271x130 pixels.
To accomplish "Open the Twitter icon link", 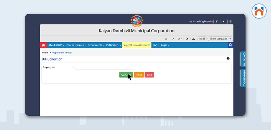I will pyautogui.click(x=223, y=22).
